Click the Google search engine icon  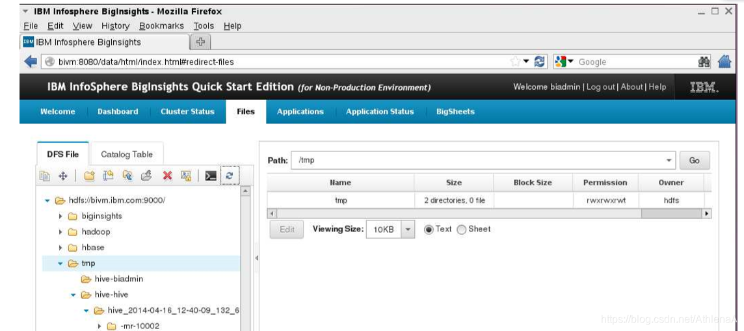pyautogui.click(x=561, y=62)
